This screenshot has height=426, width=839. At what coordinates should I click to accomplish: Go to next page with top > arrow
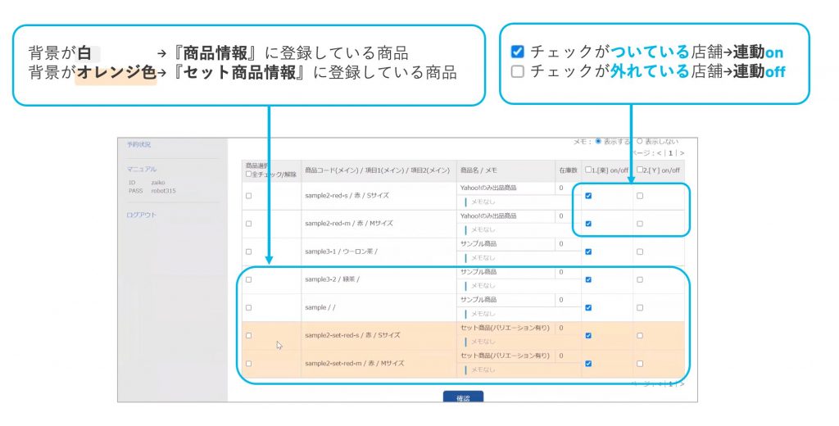pyautogui.click(x=682, y=152)
